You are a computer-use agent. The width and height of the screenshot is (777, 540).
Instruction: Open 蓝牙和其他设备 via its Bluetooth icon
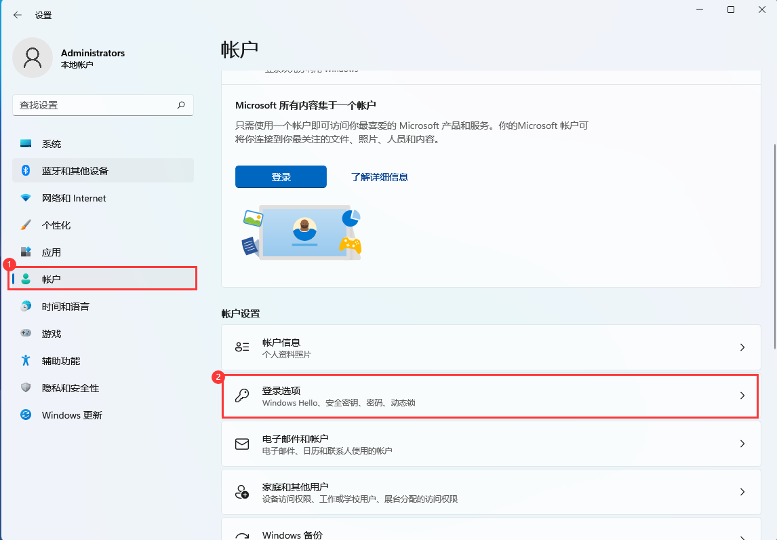click(x=24, y=170)
